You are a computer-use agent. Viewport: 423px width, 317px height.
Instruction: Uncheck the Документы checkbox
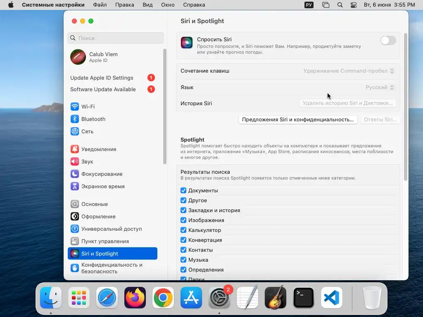click(183, 190)
